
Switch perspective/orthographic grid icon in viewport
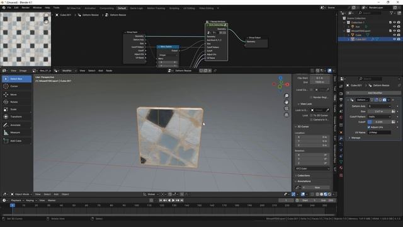(x=287, y=115)
